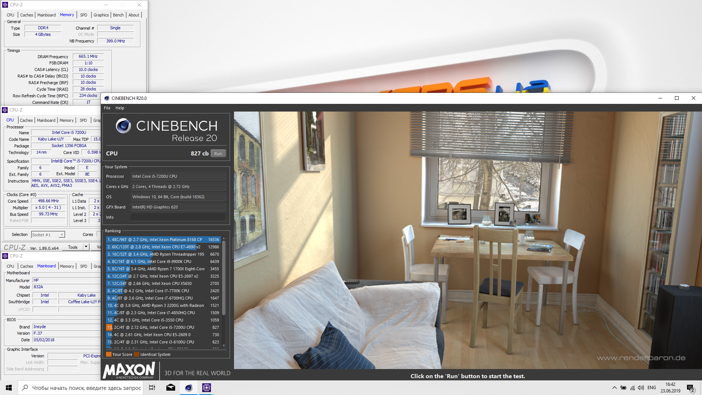This screenshot has width=702, height=395.
Task: Click the Tools button in CPU-Z
Action: [73, 247]
